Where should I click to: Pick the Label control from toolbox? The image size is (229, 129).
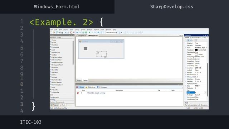click(53, 50)
